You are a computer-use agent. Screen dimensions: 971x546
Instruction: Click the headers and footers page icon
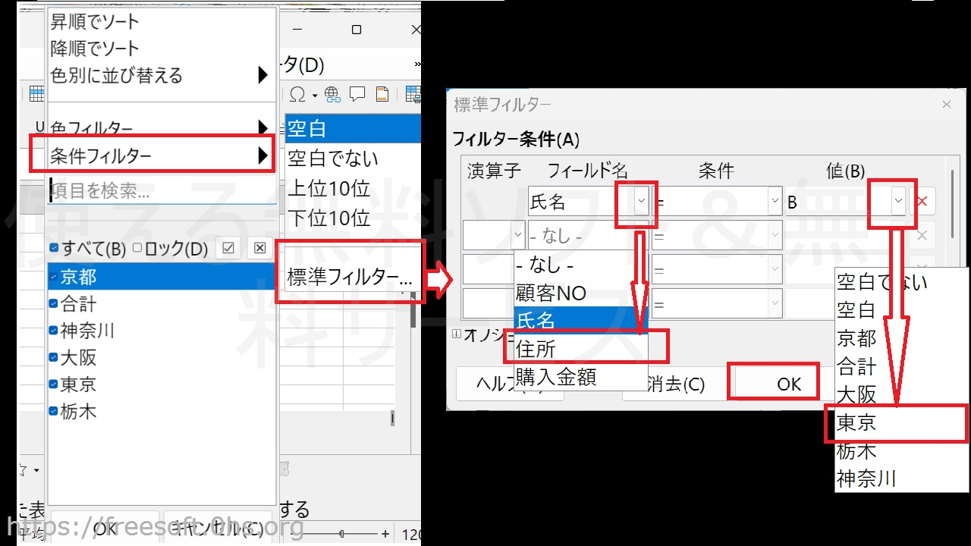pyautogui.click(x=382, y=94)
